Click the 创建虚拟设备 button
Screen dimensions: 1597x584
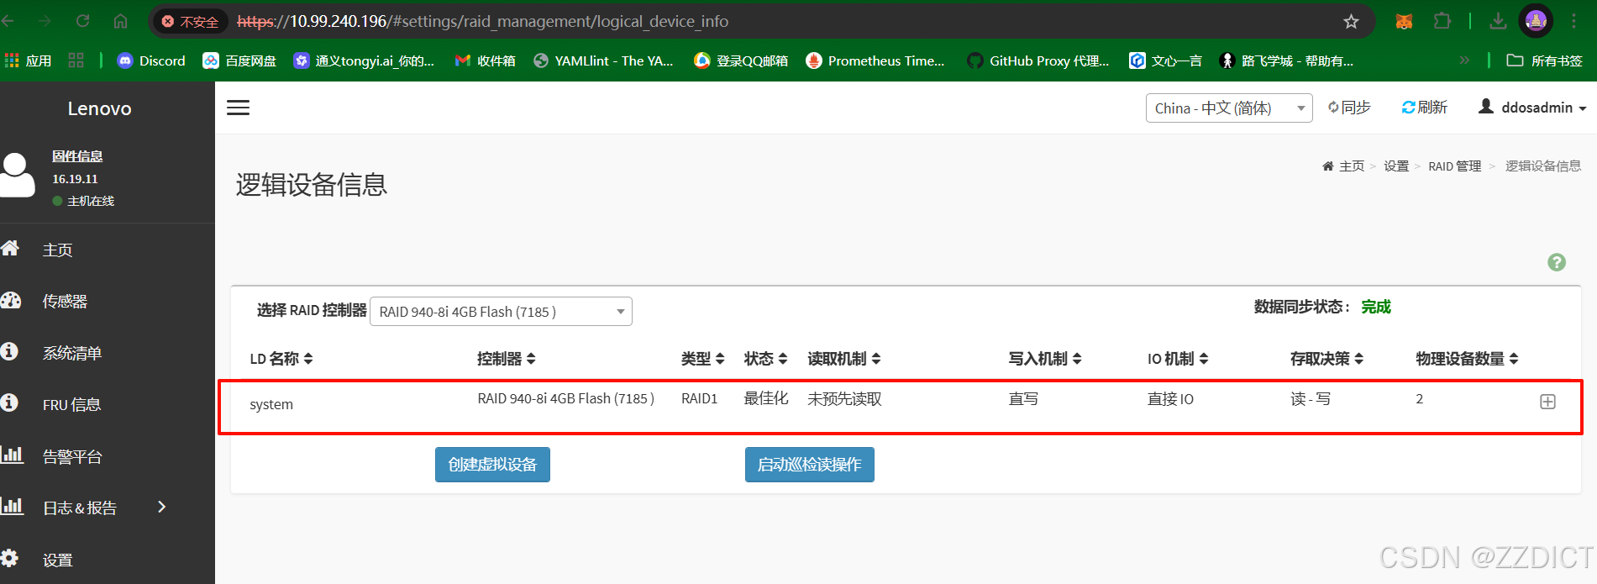492,465
